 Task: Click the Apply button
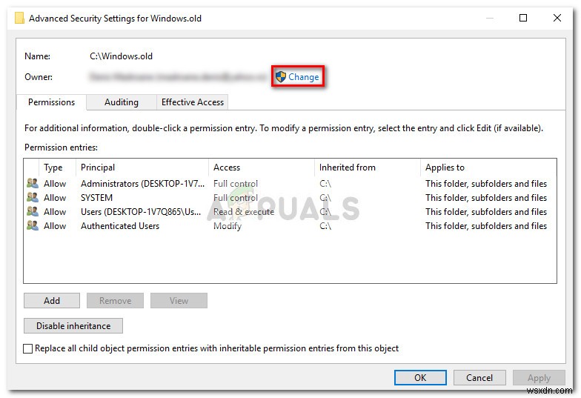539,378
